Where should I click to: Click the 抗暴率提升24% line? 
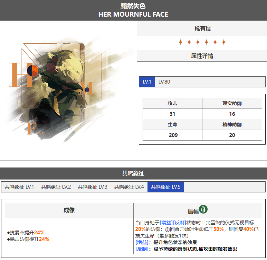coord(26,233)
